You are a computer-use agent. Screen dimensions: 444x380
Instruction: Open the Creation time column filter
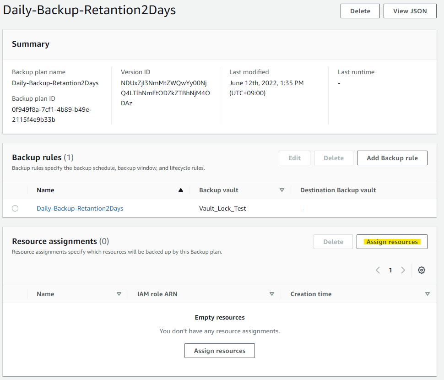pos(428,294)
